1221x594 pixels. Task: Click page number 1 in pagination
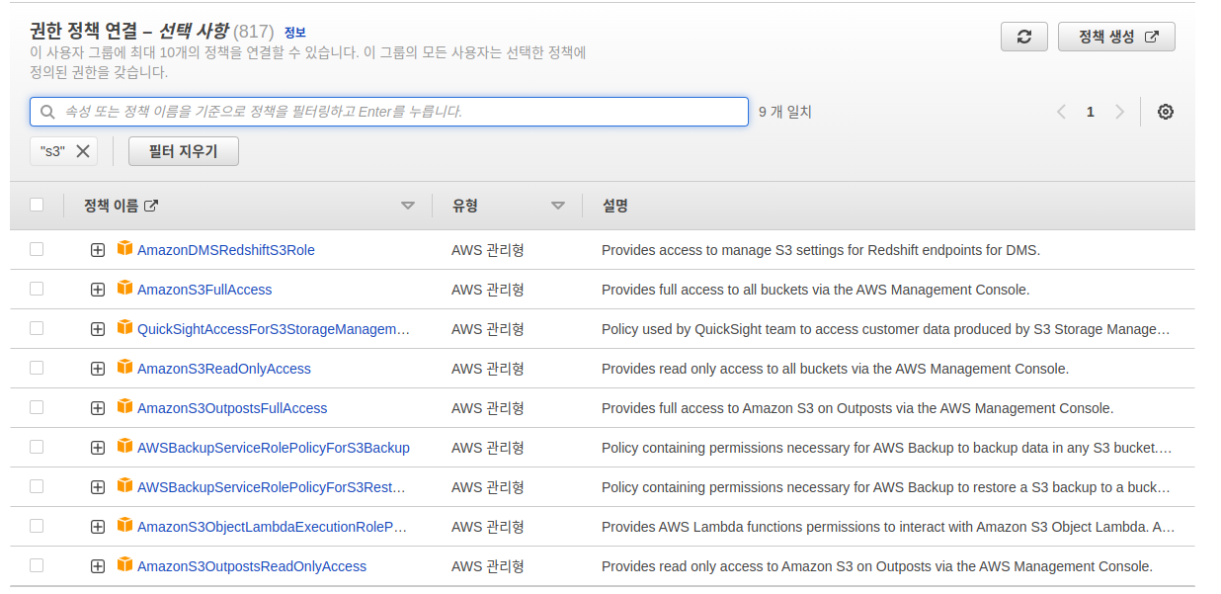point(1091,112)
